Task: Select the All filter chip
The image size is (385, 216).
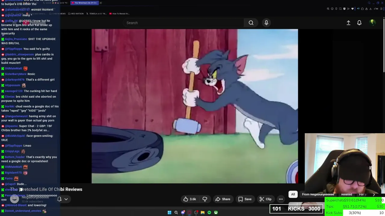Action: tap(293, 194)
